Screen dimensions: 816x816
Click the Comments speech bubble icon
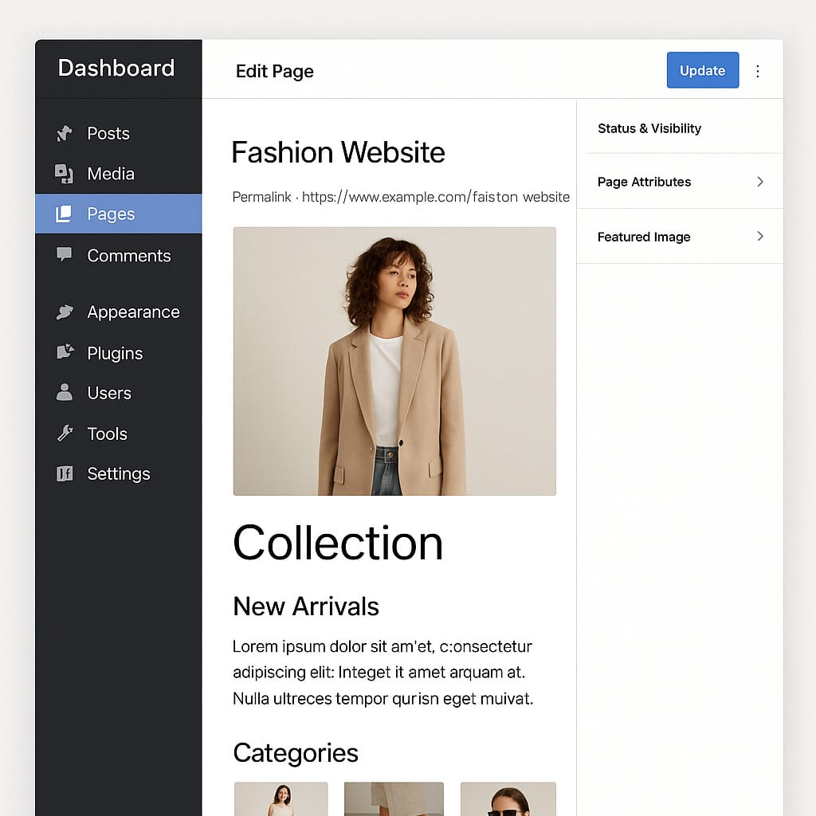coord(64,254)
